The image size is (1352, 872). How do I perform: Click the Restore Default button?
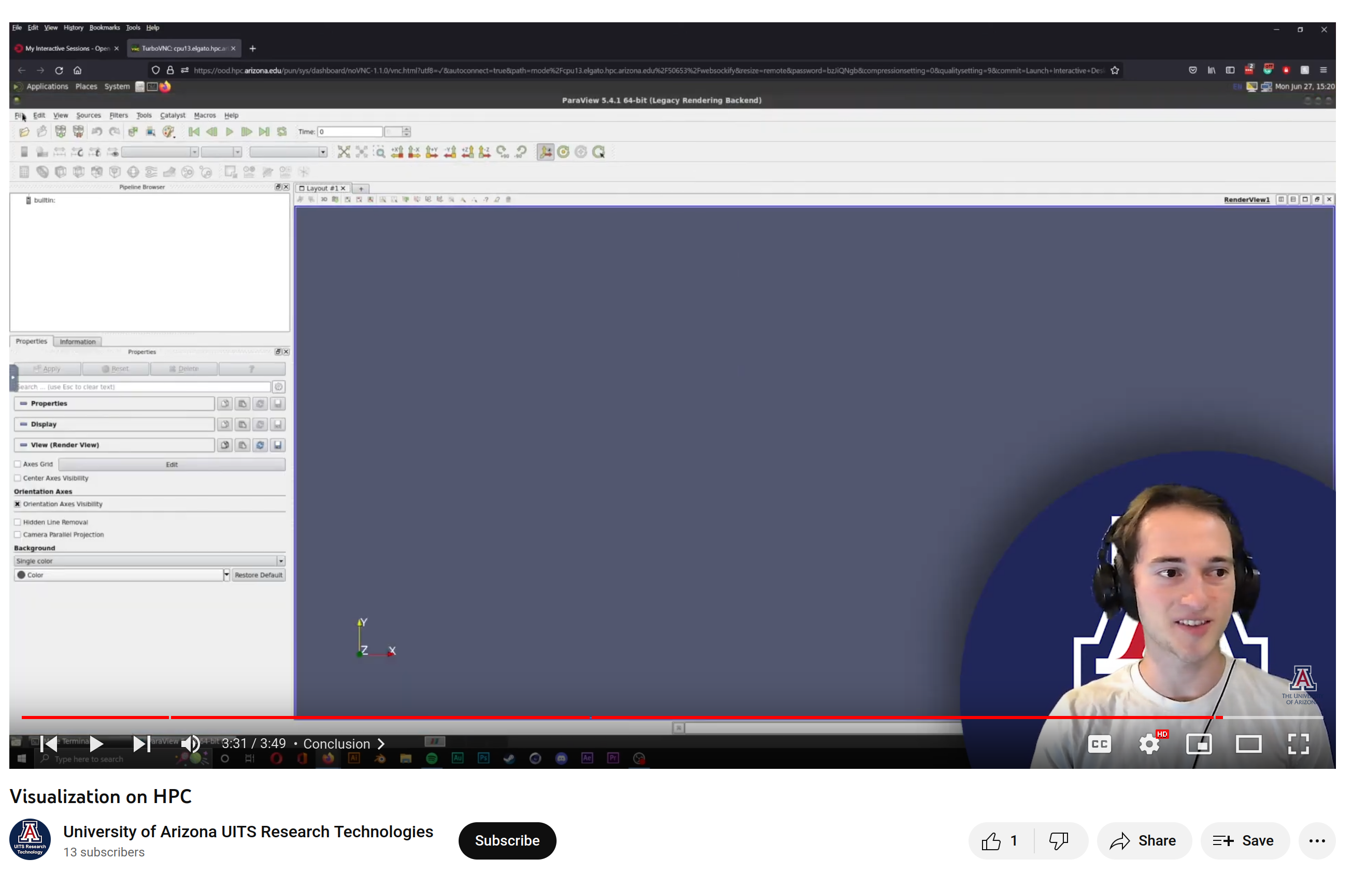click(x=258, y=575)
